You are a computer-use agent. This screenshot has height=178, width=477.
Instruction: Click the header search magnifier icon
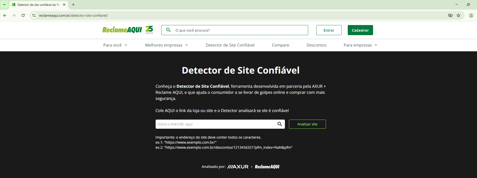click(168, 30)
